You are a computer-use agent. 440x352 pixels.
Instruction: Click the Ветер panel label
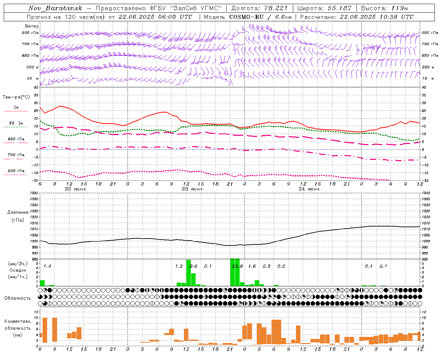pyautogui.click(x=32, y=26)
